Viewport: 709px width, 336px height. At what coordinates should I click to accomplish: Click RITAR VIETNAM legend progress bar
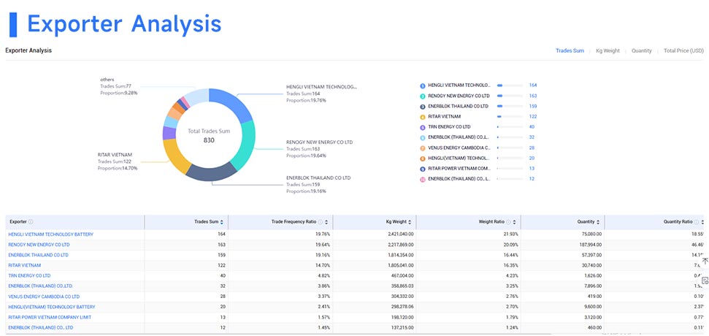coord(510,117)
